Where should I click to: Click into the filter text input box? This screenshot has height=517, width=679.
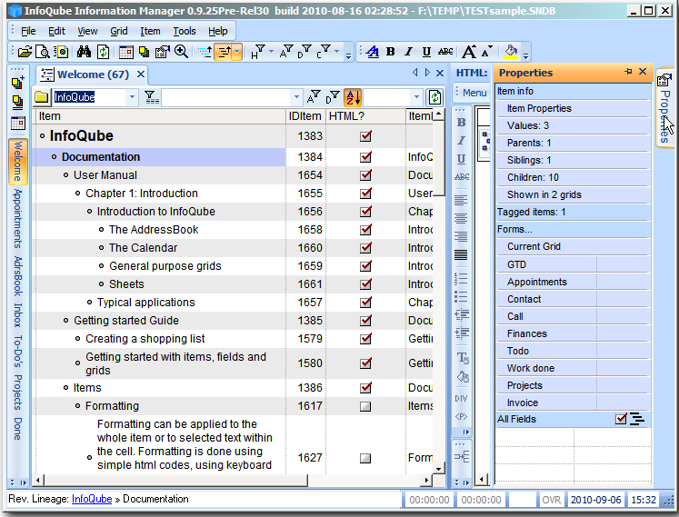point(226,97)
